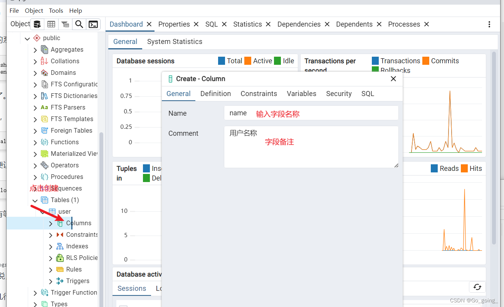Click the Constraints node icon
Screen dimensions: 504x307
coord(60,234)
